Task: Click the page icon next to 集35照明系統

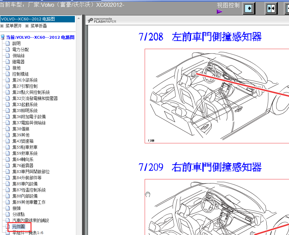Action: pos(7,111)
